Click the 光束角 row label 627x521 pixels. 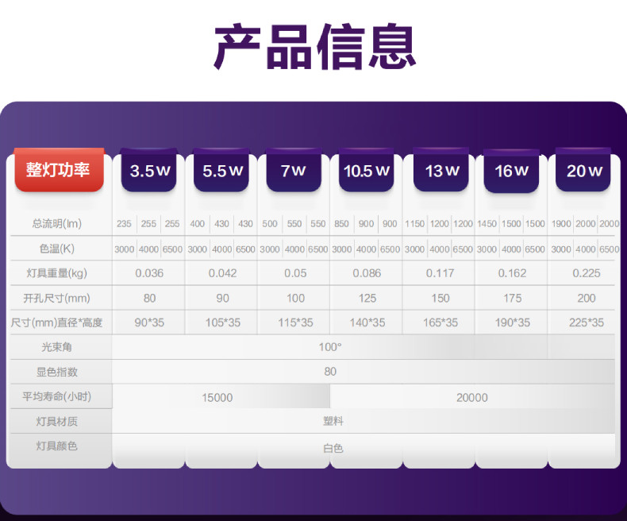(x=57, y=347)
